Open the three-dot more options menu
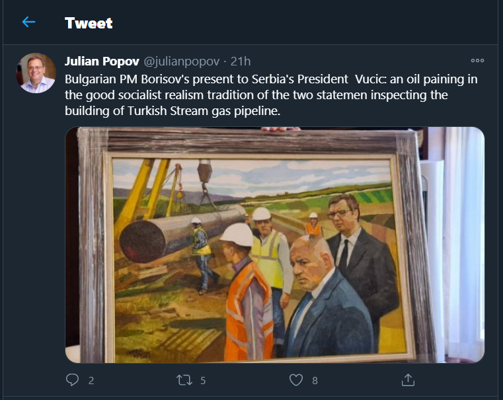Screen dimensions: 503x400 [x=477, y=61]
